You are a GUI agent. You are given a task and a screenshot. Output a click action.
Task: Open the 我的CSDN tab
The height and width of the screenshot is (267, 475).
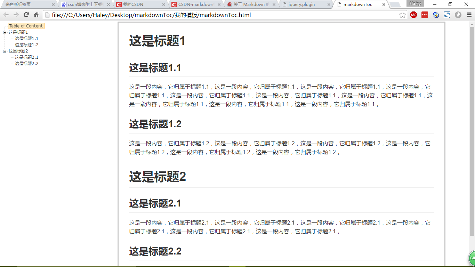140,5
